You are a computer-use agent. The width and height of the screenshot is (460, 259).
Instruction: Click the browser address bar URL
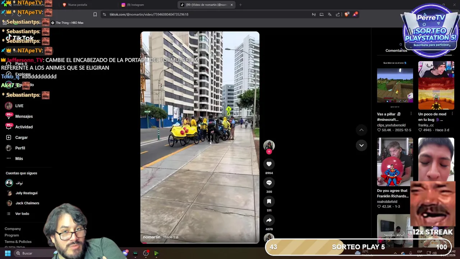149,14
